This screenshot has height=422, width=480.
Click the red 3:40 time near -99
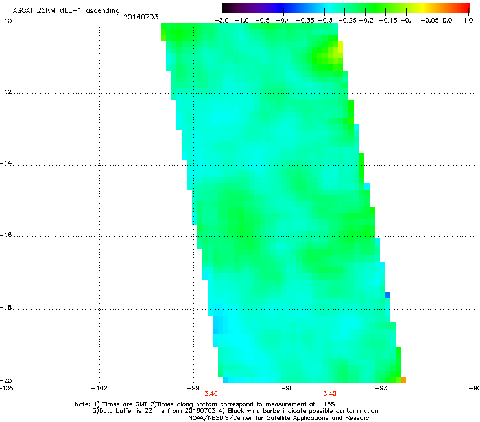211,394
